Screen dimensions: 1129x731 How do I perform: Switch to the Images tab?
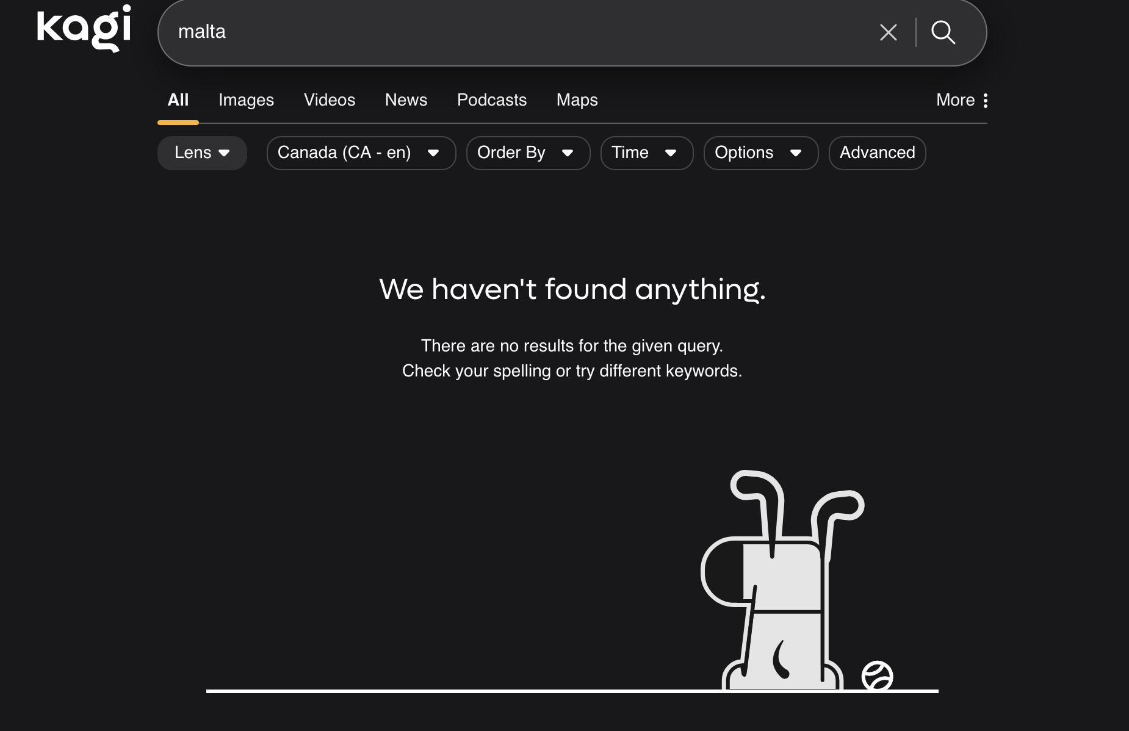(x=246, y=100)
